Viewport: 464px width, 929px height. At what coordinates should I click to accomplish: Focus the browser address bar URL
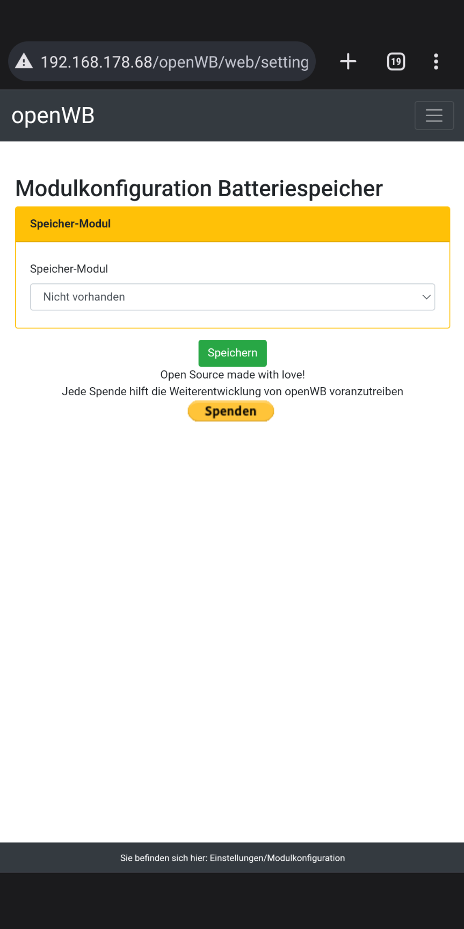coord(175,62)
